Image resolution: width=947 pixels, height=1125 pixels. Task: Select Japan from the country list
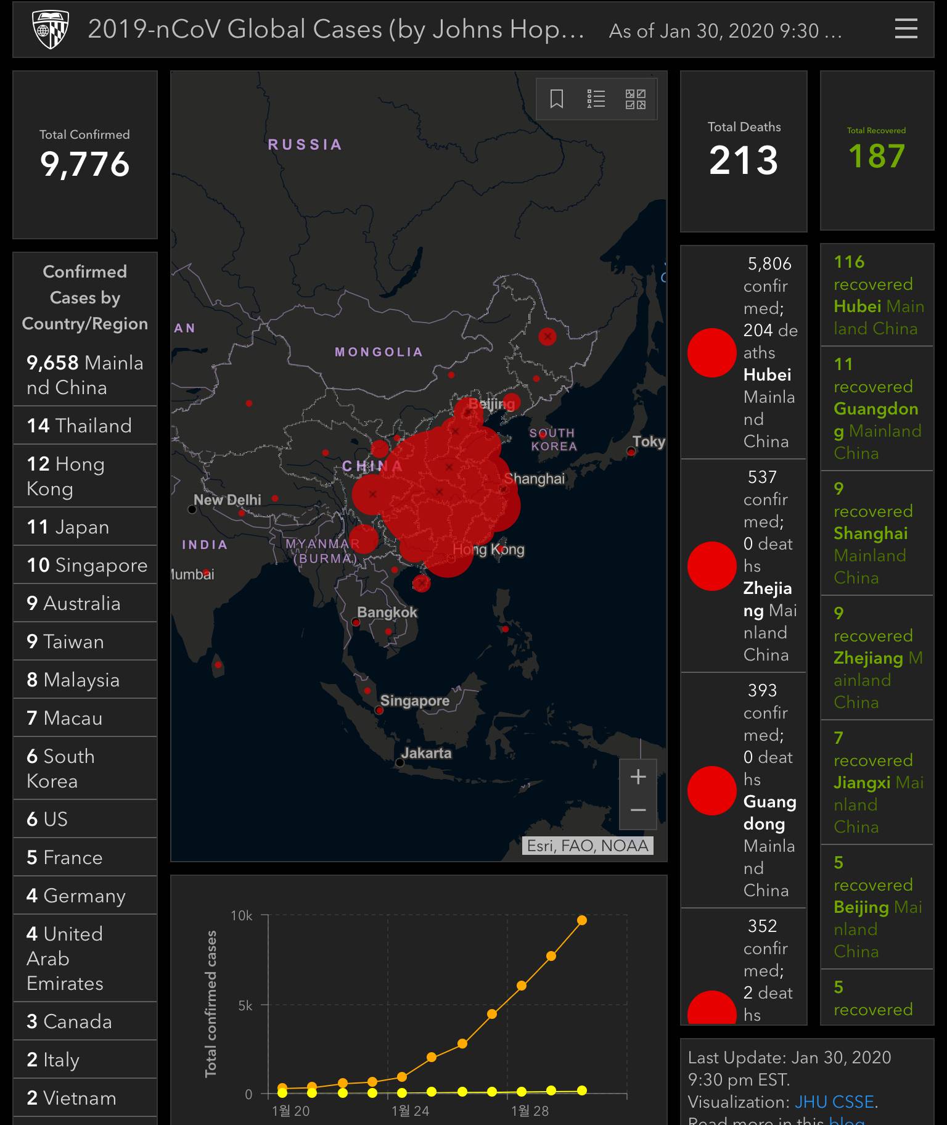(84, 527)
